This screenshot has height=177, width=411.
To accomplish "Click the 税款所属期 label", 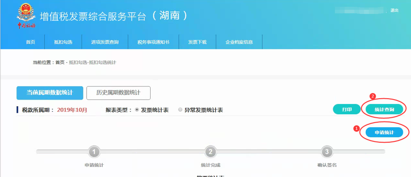I will (38, 110).
